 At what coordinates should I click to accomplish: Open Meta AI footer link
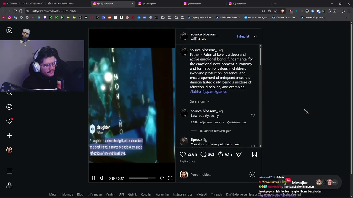pos(202,194)
